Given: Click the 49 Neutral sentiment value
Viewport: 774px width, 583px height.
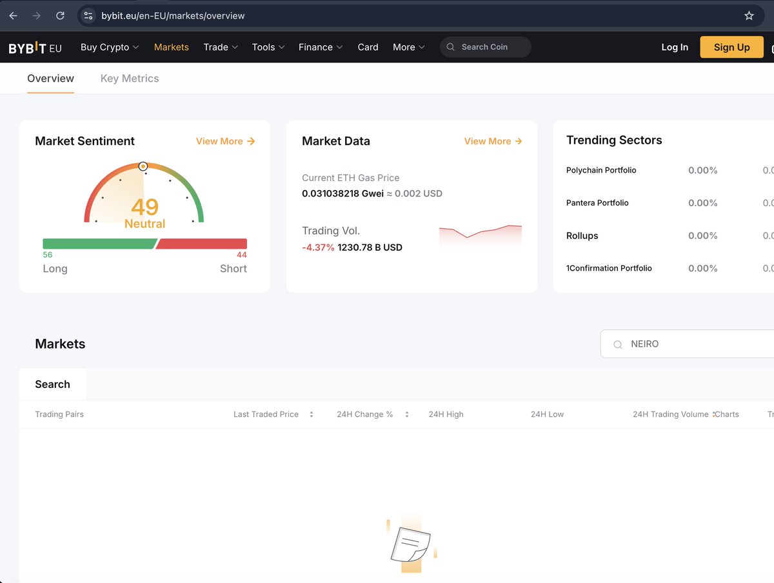Looking at the screenshot, I should (x=144, y=213).
